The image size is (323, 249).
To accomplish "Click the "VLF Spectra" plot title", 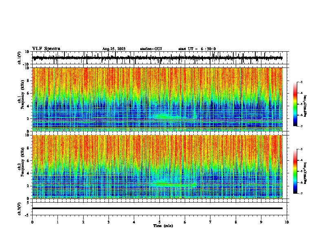I will pos(46,49).
